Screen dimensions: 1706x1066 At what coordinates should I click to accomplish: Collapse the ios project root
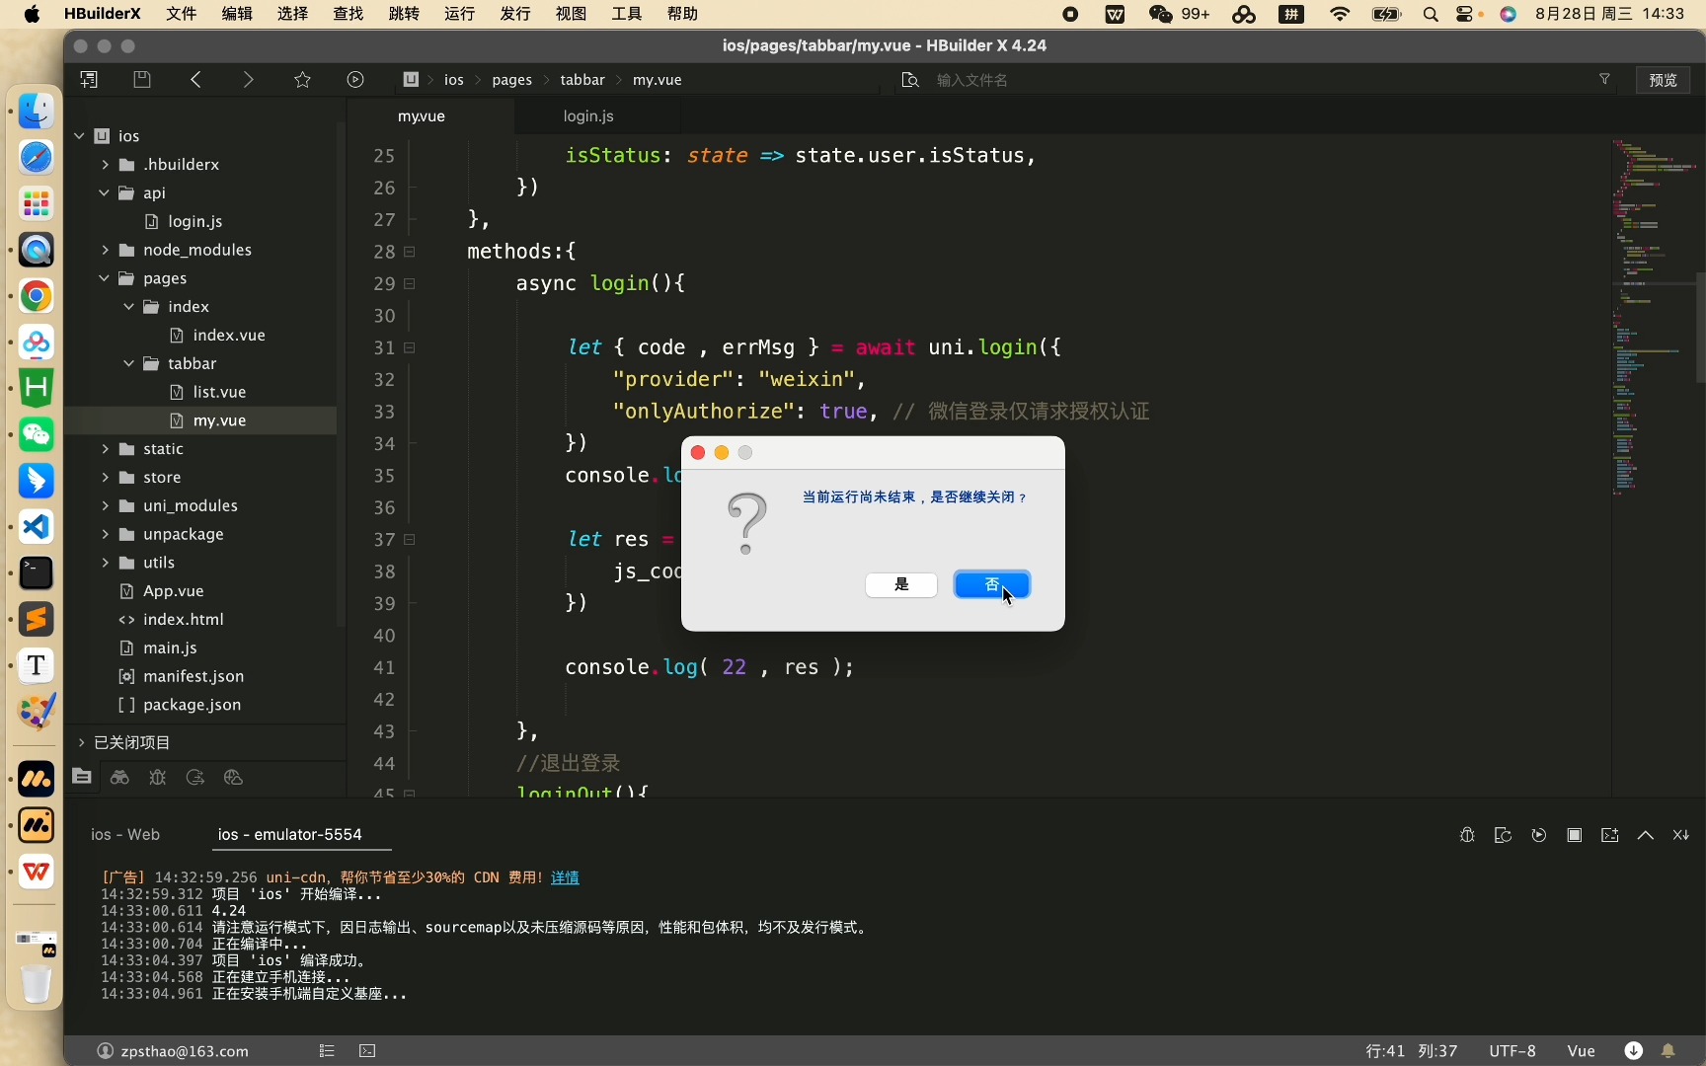80,136
